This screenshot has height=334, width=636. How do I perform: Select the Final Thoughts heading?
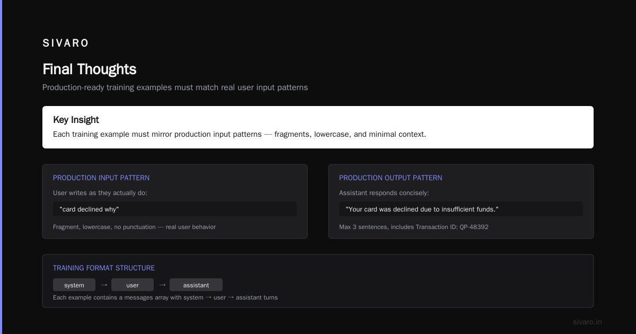(90, 69)
